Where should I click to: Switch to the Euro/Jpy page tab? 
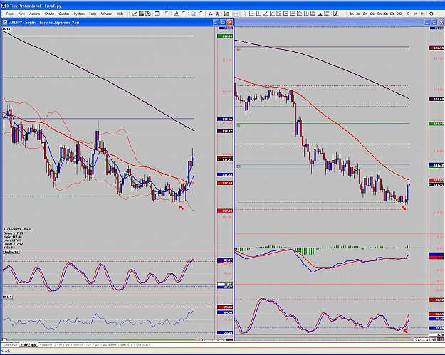click(x=28, y=345)
